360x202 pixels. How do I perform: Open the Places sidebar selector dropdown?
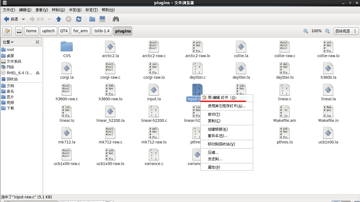(8, 42)
